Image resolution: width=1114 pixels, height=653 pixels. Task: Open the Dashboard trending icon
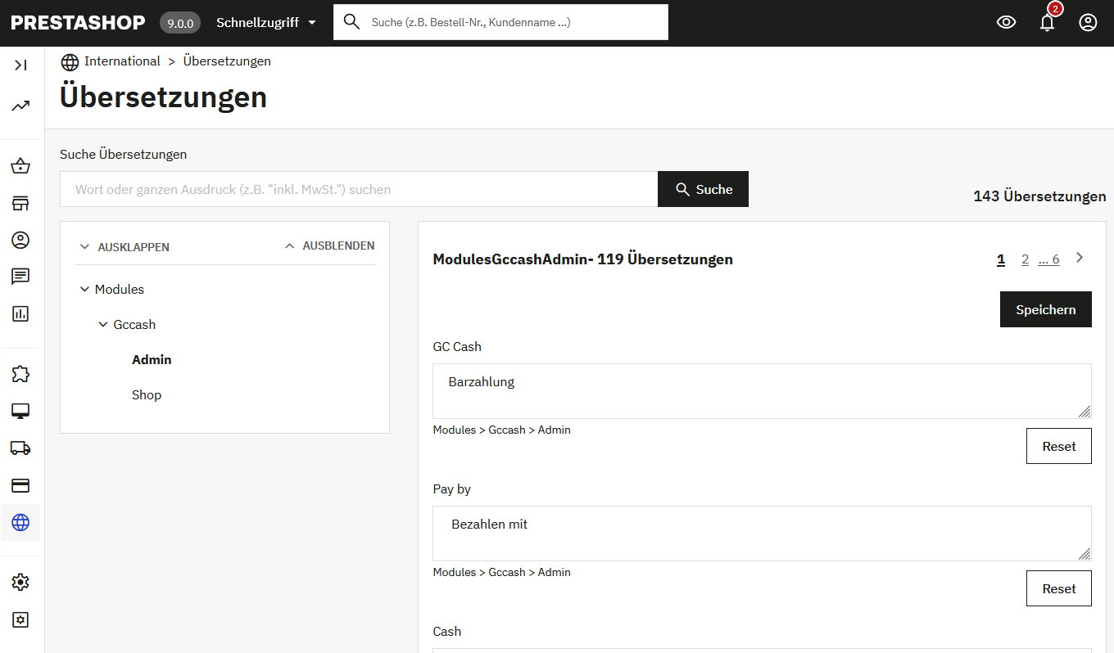20,106
